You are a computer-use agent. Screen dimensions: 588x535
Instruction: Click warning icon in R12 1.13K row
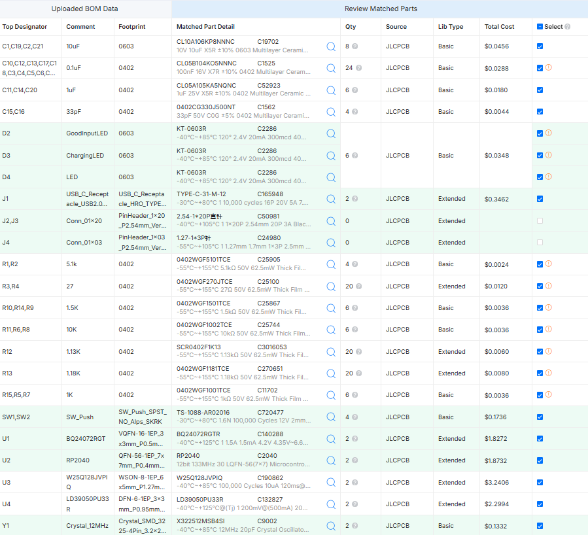click(x=548, y=351)
